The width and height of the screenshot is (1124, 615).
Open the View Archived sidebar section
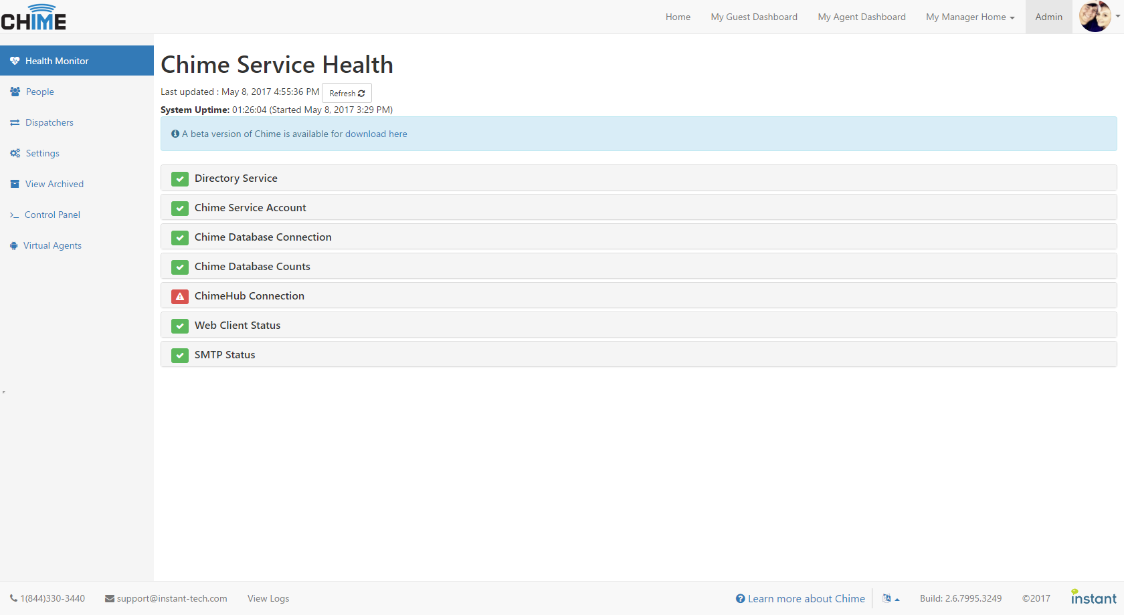point(77,184)
